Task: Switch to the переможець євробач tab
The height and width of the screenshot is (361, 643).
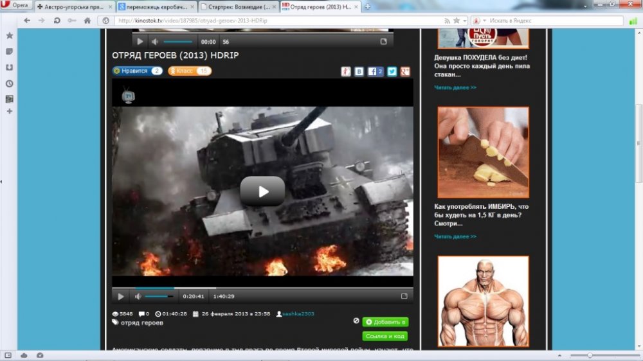Action: [156, 6]
